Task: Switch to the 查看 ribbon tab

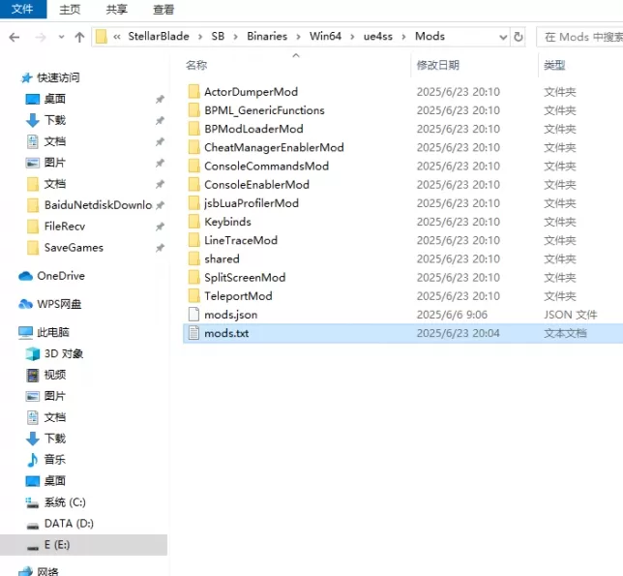Action: click(x=163, y=10)
